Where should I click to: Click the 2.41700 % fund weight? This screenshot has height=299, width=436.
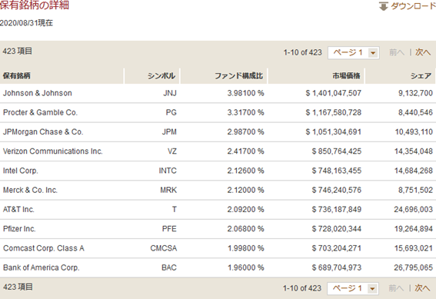click(x=245, y=151)
